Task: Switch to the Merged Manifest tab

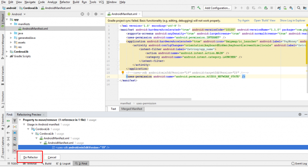Action: click(x=133, y=109)
